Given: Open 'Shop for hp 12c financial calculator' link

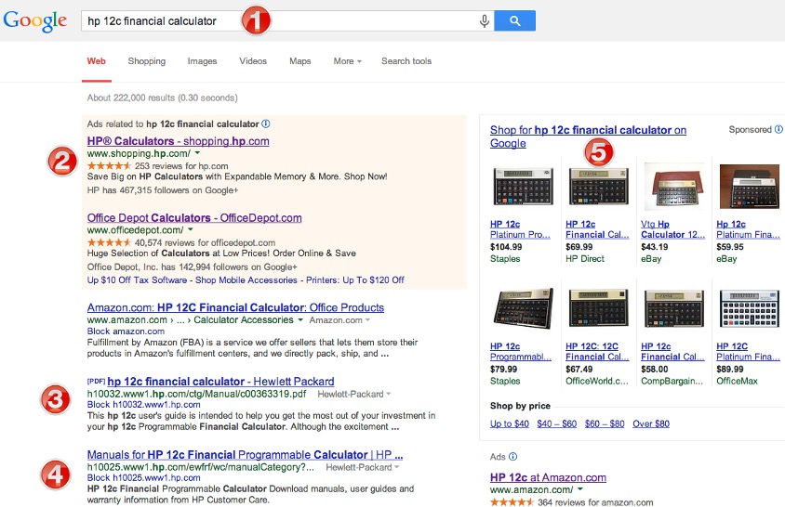Looking at the screenshot, I should 588,136.
